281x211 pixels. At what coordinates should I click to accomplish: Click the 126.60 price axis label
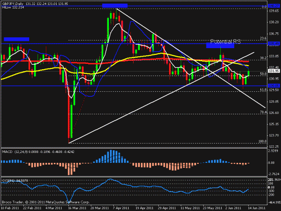pyautogui.click(x=274, y=113)
